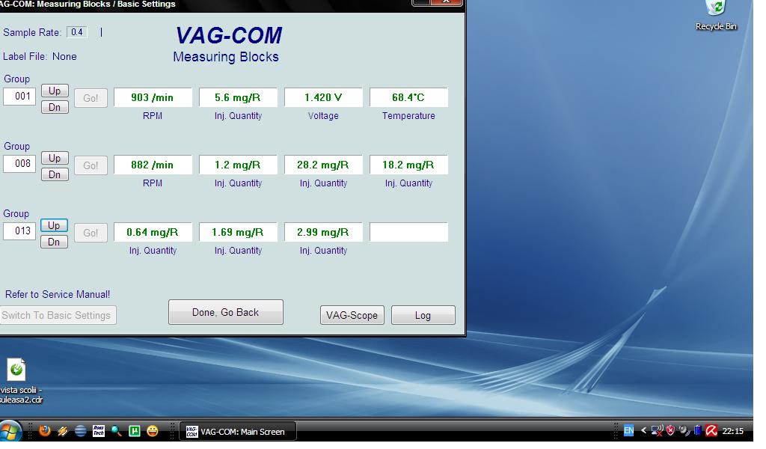Launch Firefox from the Quick Launch bar
This screenshot has width=766, height=449.
45,431
